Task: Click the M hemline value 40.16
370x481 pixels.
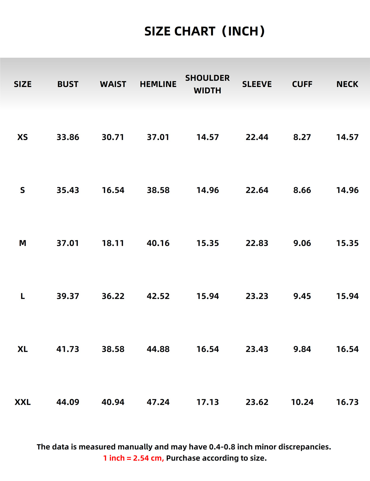Action: coord(158,243)
